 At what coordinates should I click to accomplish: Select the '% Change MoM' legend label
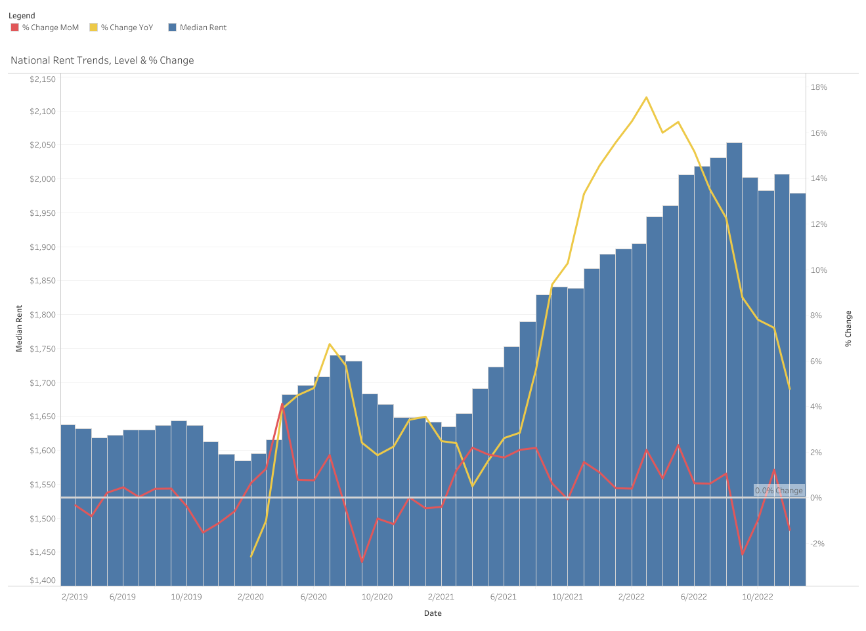coord(50,28)
